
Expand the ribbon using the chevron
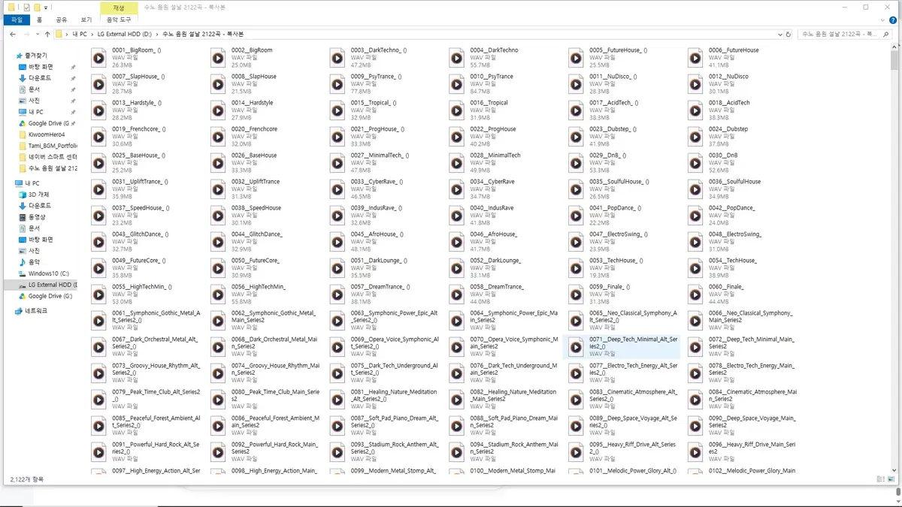(x=882, y=20)
